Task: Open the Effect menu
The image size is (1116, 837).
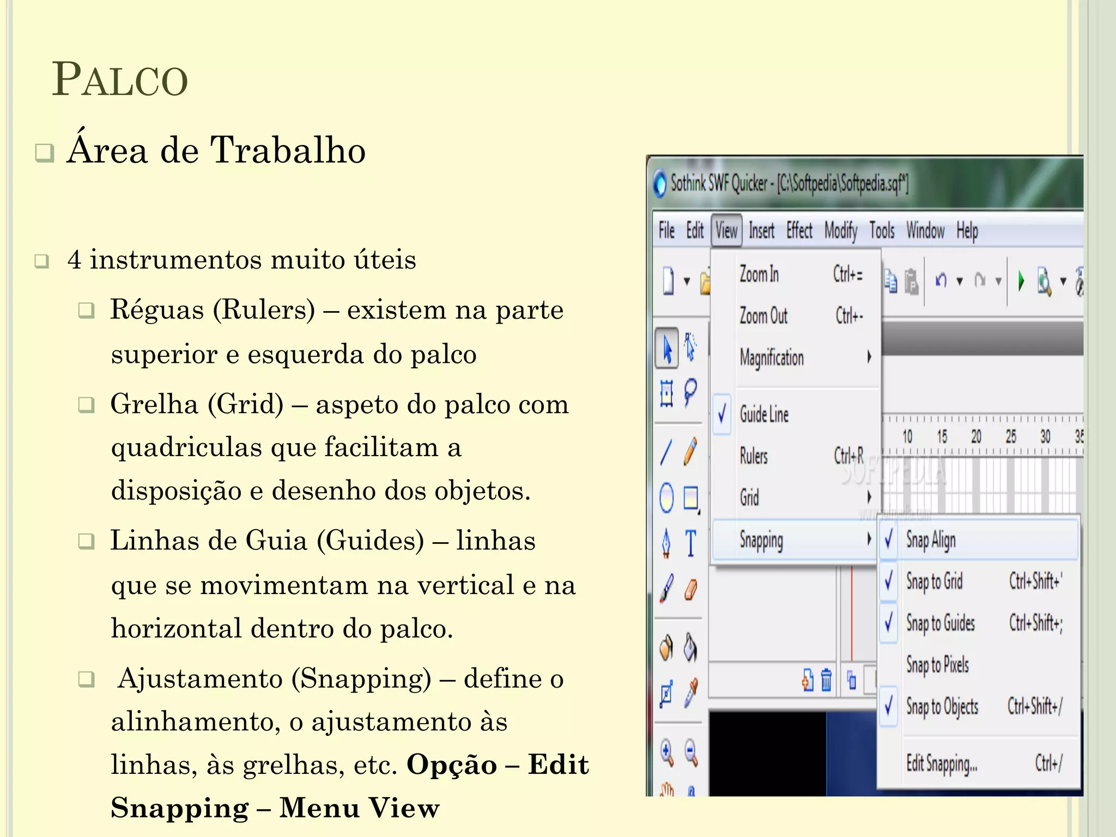Action: [799, 231]
